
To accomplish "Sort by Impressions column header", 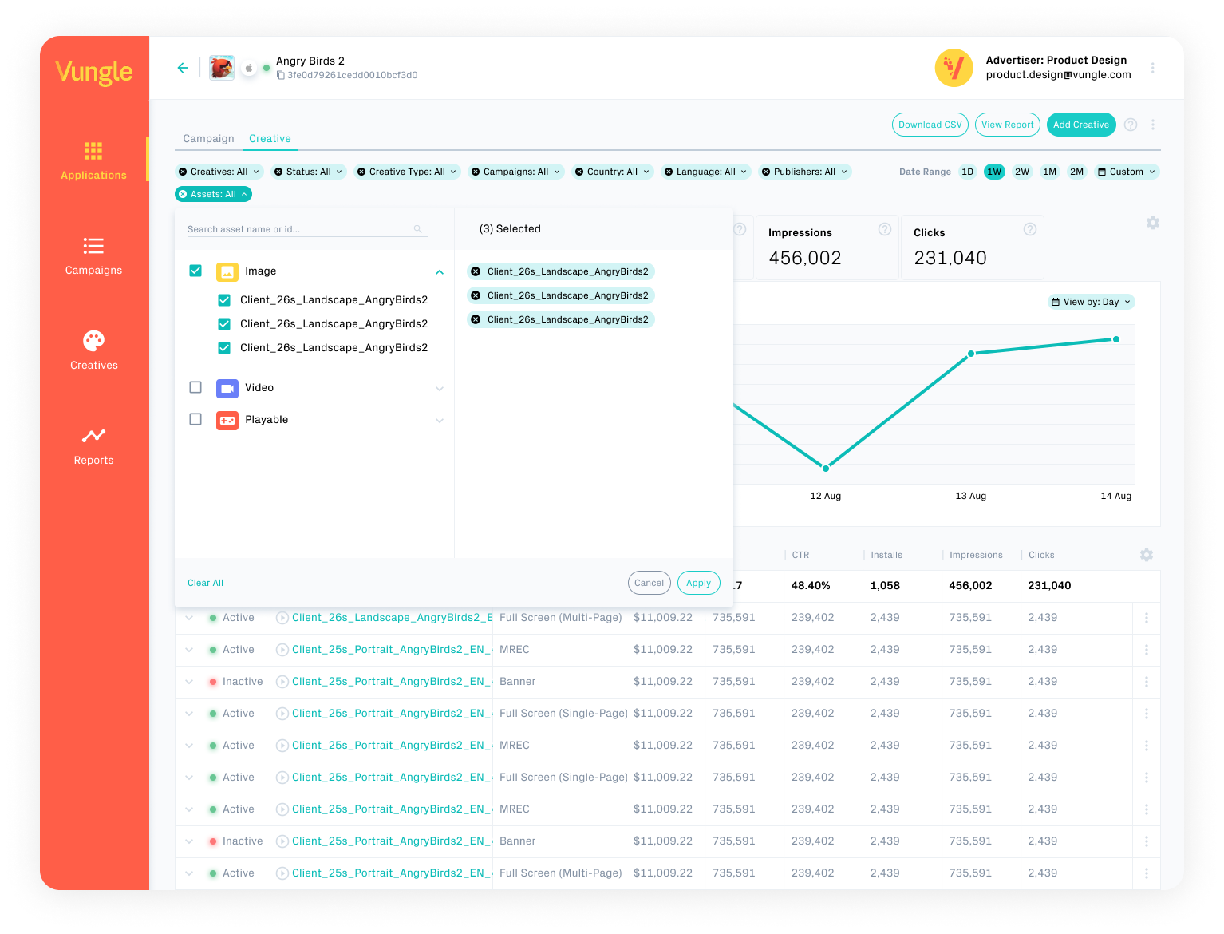I will 976,555.
